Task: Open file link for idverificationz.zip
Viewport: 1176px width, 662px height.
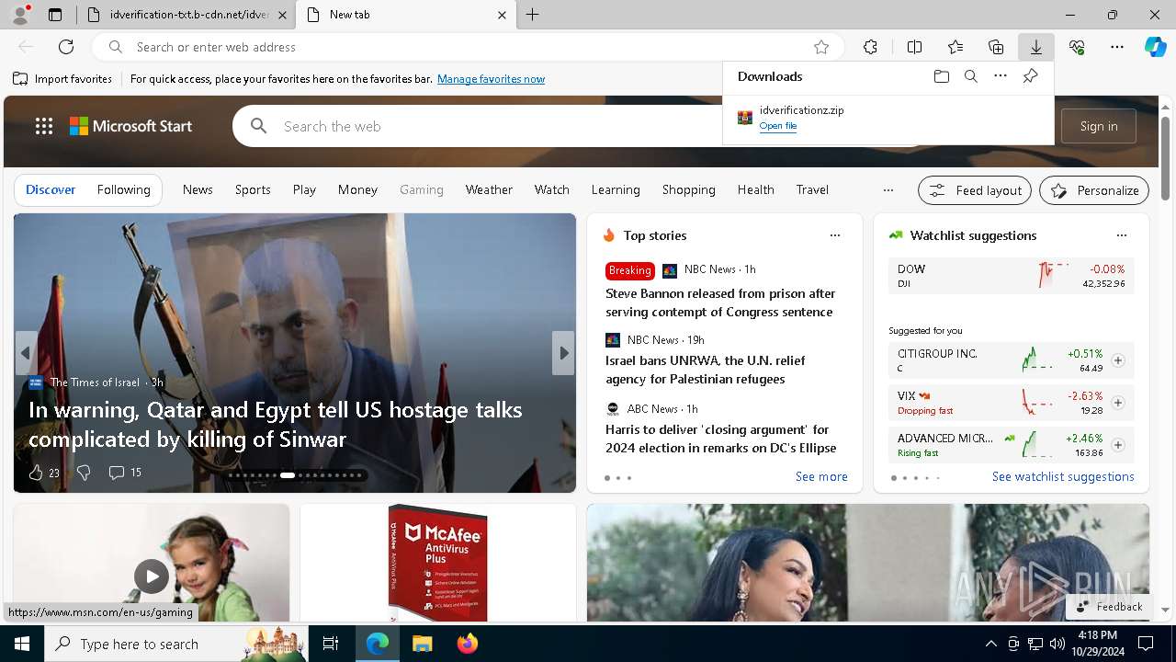Action: pos(778,126)
